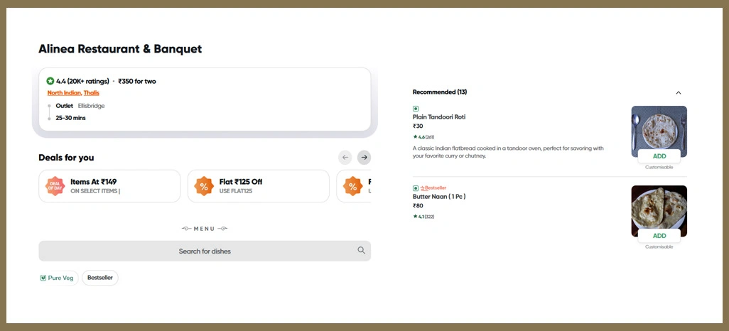Click the Search for dishes field
Viewport: 729px width, 331px height.
pyautogui.click(x=205, y=251)
